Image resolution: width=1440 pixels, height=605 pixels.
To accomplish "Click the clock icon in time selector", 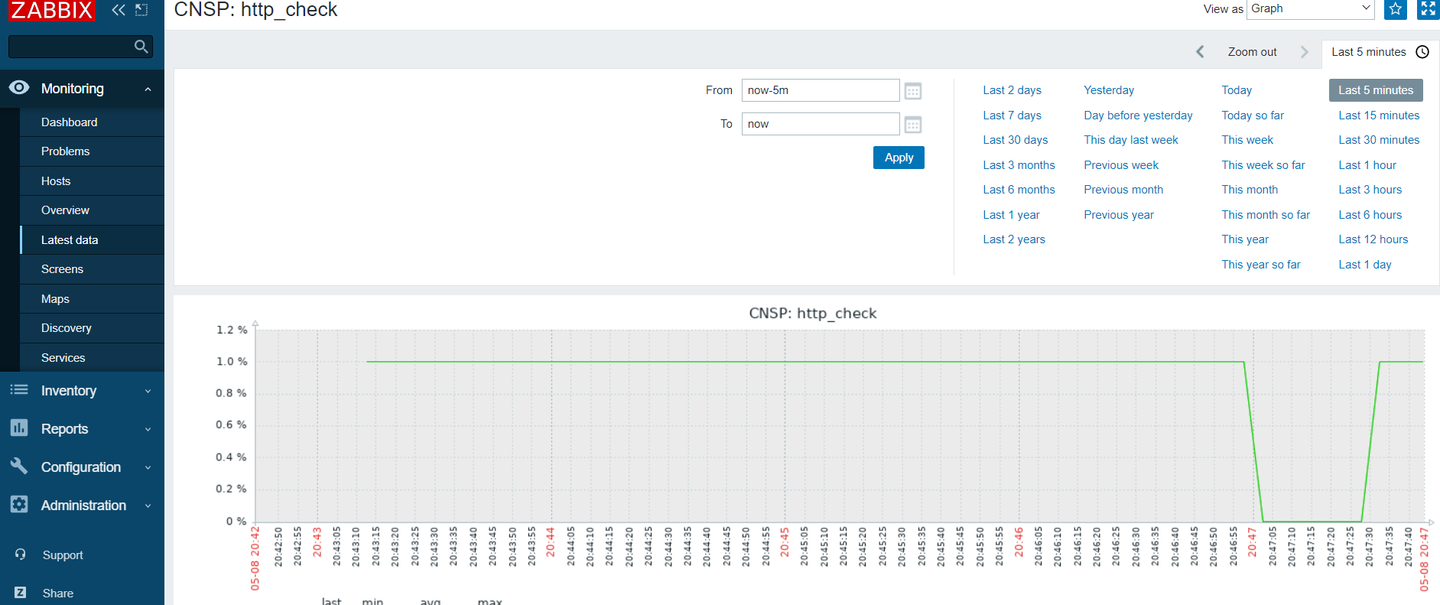I will (x=1422, y=52).
